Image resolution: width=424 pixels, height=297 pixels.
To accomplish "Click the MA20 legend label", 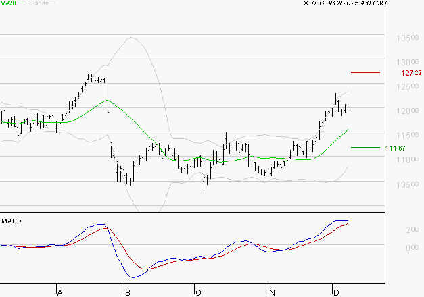I will 8,3.
